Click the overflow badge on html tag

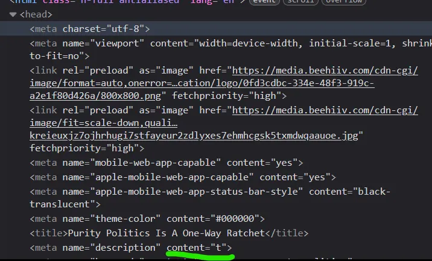pos(344,2)
